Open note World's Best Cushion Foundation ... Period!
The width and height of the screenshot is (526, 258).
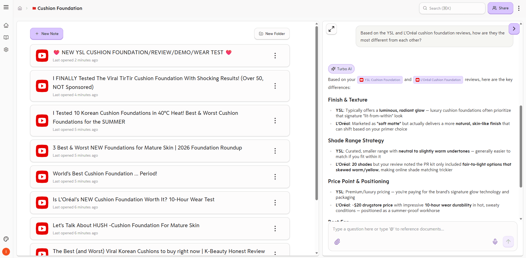(160, 177)
